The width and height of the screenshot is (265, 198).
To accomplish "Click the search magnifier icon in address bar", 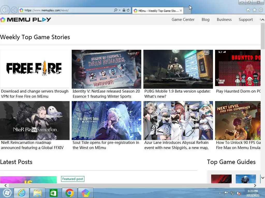I will (116, 10).
